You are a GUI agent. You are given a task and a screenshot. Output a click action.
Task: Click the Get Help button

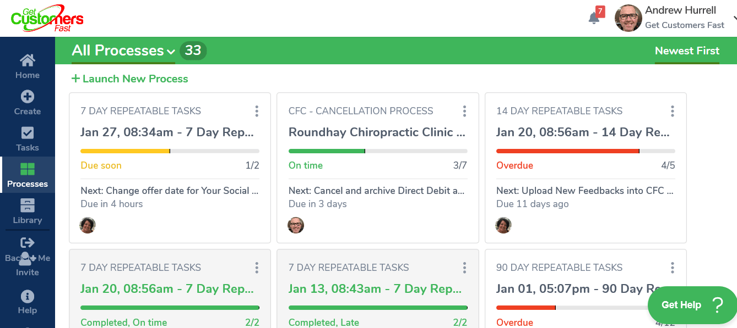692,305
